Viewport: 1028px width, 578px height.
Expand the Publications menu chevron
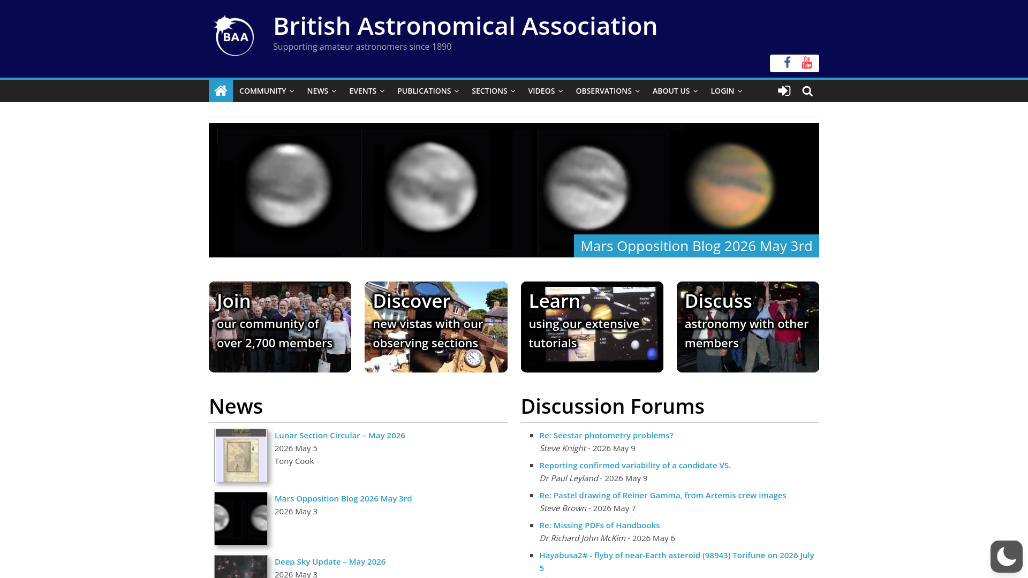point(457,92)
